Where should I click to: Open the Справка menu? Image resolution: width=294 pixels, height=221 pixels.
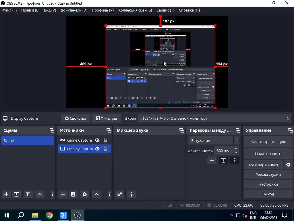[189, 10]
